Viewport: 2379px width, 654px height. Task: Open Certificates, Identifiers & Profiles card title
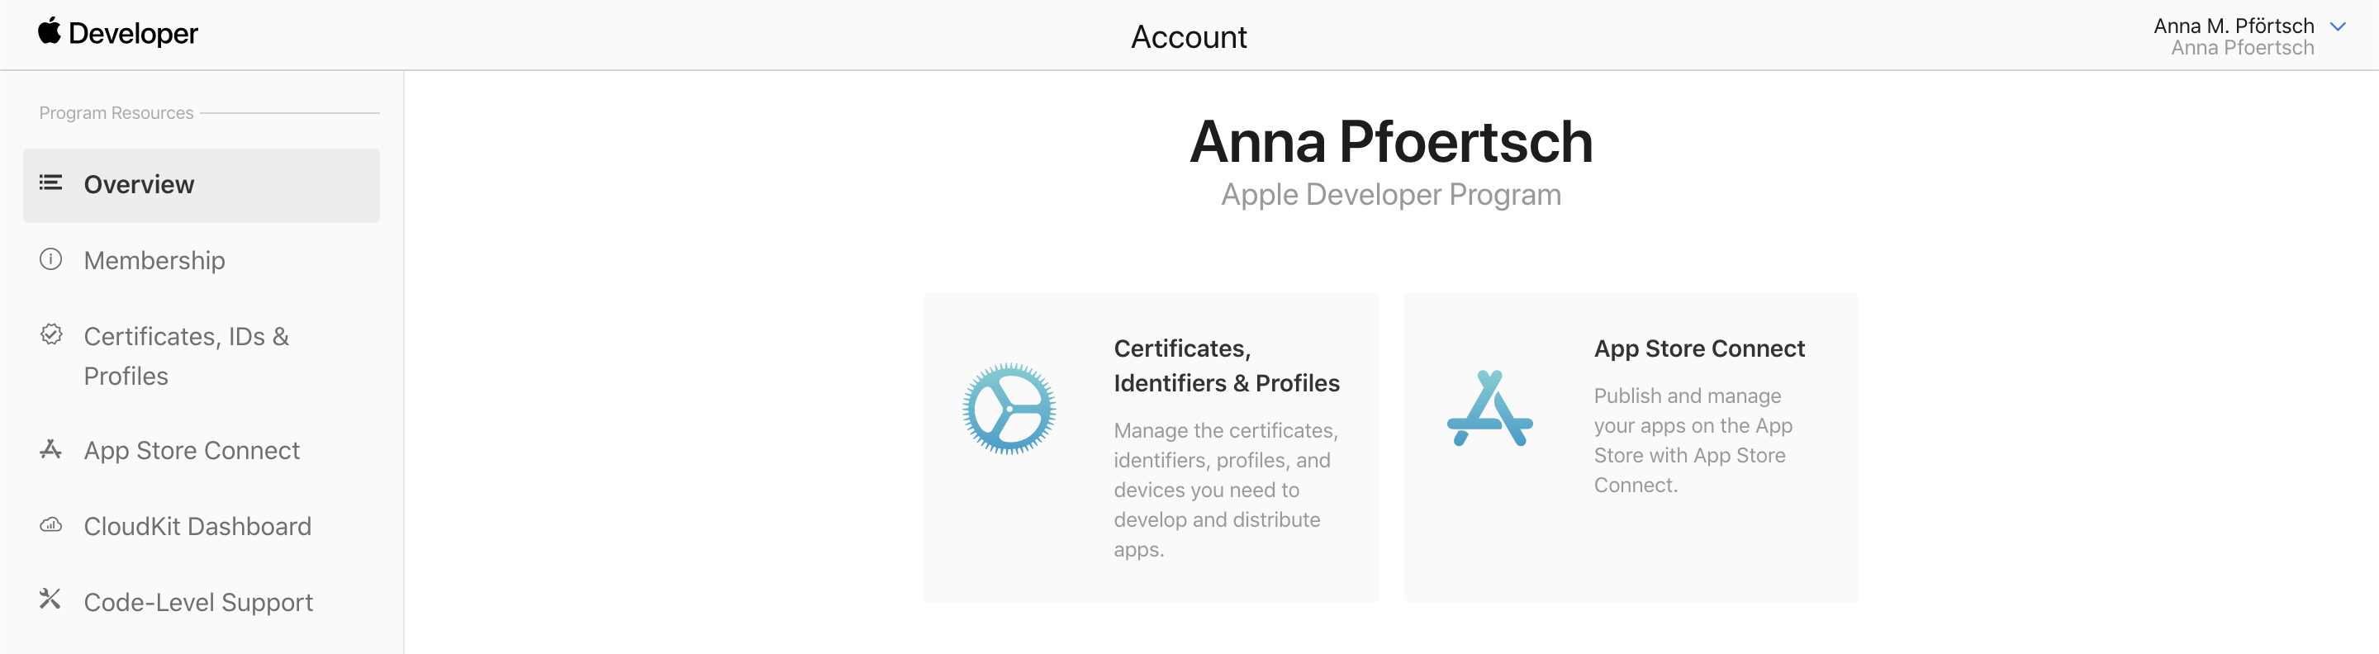1227,366
